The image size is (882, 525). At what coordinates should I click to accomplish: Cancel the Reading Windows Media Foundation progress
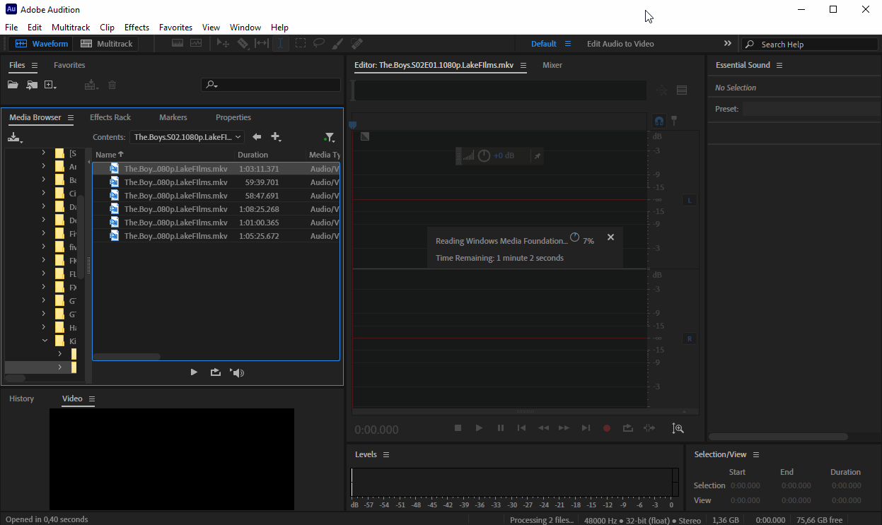(610, 237)
